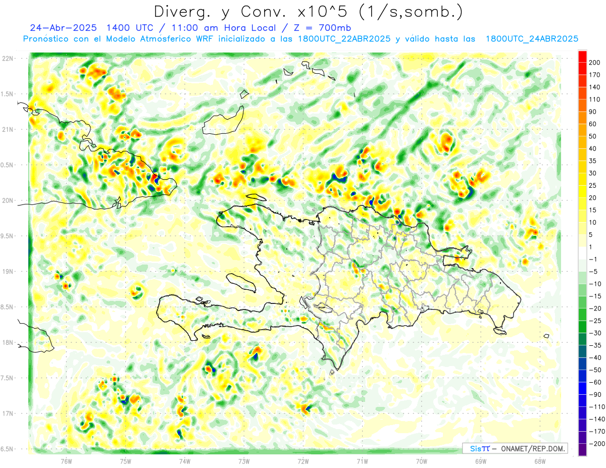606x468 pixels.
Task: Click the colorbar label "-5"
Action: (593, 272)
